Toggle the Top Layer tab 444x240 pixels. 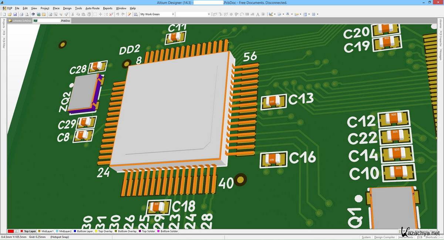point(30,231)
